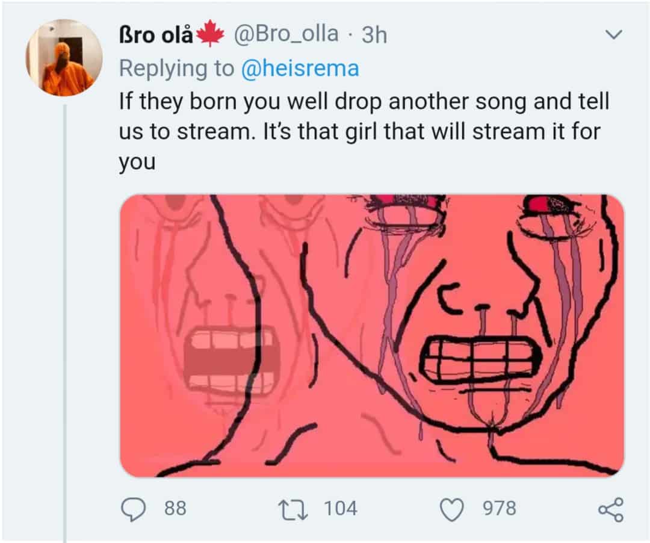The height and width of the screenshot is (543, 650).
Task: Click the maple leaf emoji in name
Action: 210,33
